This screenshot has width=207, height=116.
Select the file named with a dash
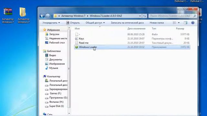tap(132, 34)
